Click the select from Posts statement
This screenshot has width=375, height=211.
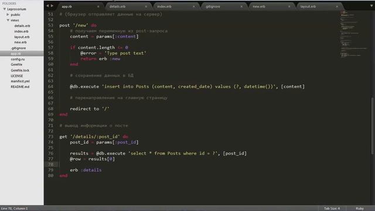tap(158, 154)
